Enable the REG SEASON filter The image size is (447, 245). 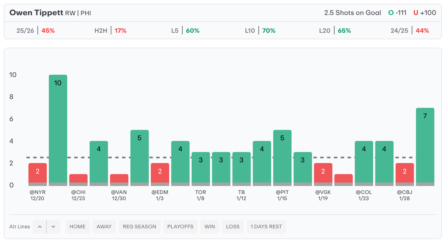point(140,227)
